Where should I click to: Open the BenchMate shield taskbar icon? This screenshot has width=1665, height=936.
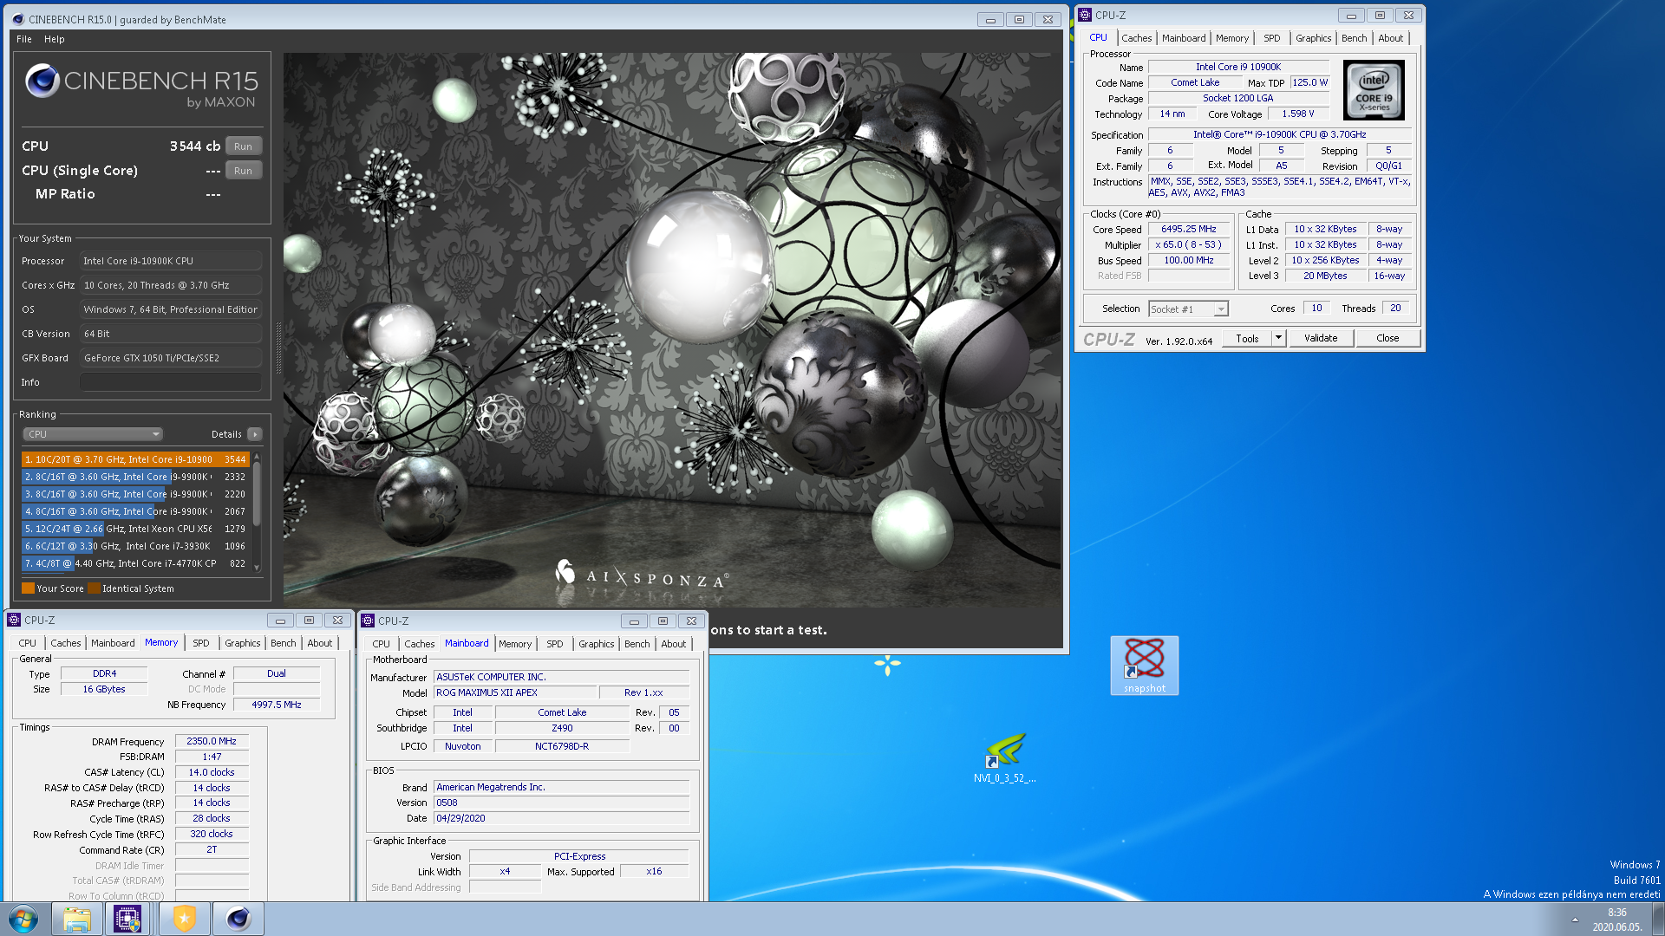coord(185,919)
